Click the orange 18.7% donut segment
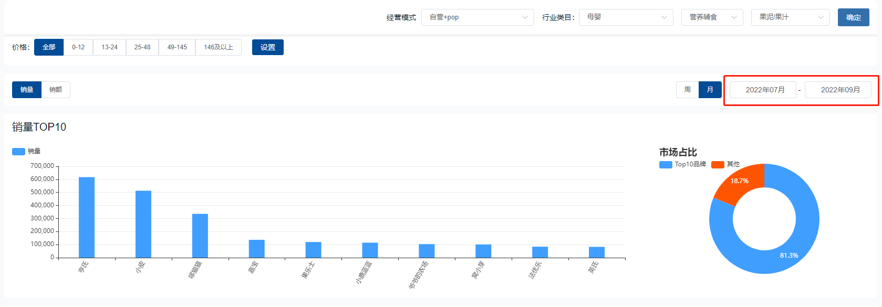Image resolution: width=882 pixels, height=307 pixels. tap(740, 183)
